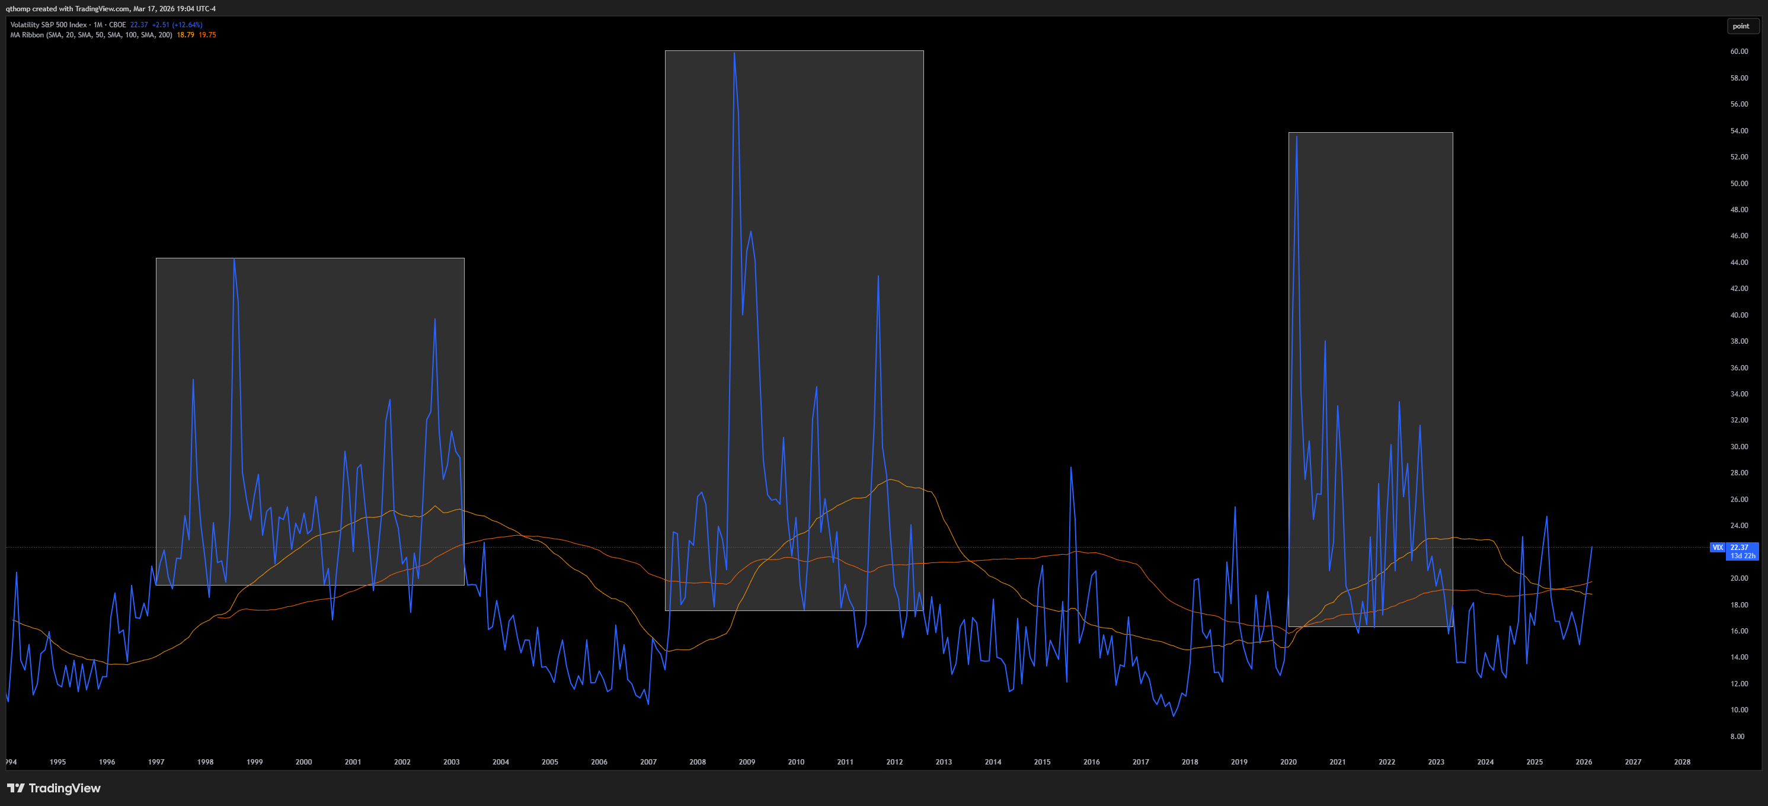Click the 2009 label on time axis
The width and height of the screenshot is (1768, 806).
[x=747, y=762]
